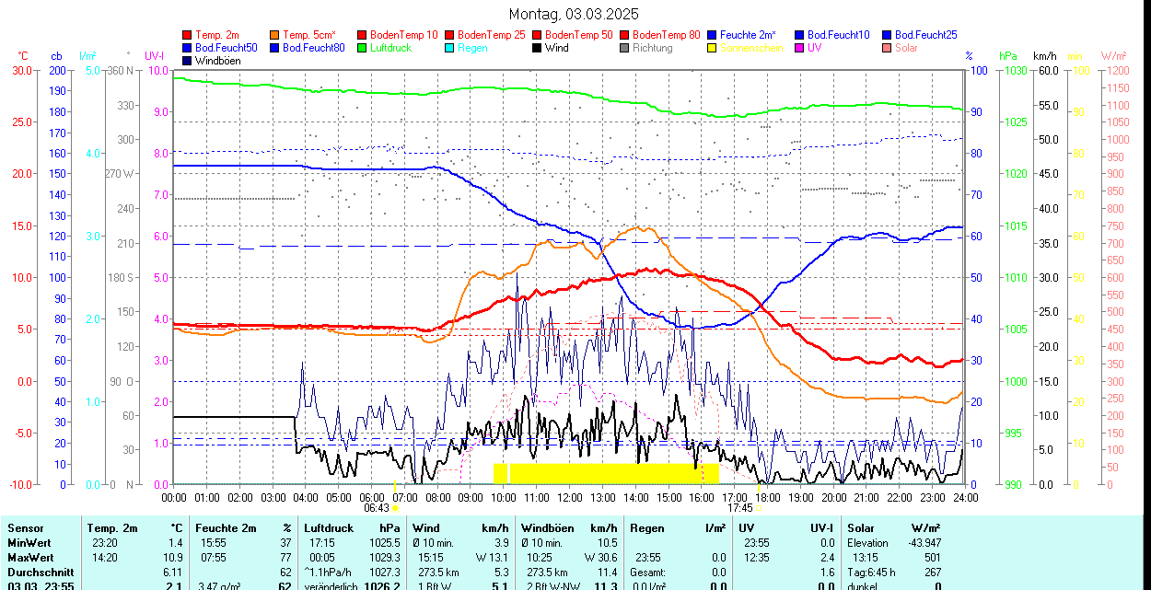Viewport: 1151px width, 590px height.
Task: Click the red Temp. 2m legend icon
Action: coord(188,35)
